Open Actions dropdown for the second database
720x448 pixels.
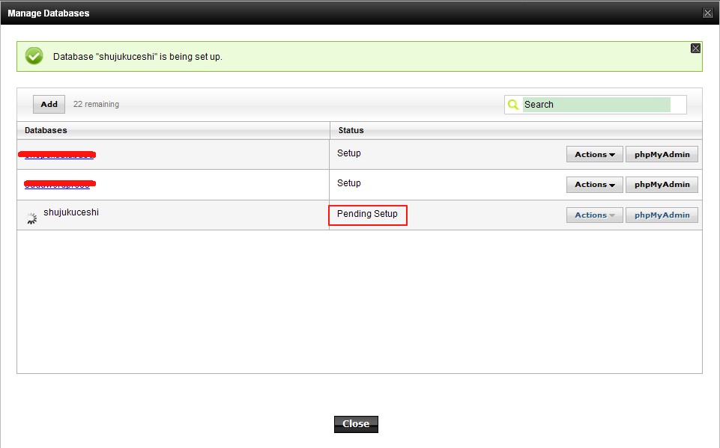click(595, 184)
